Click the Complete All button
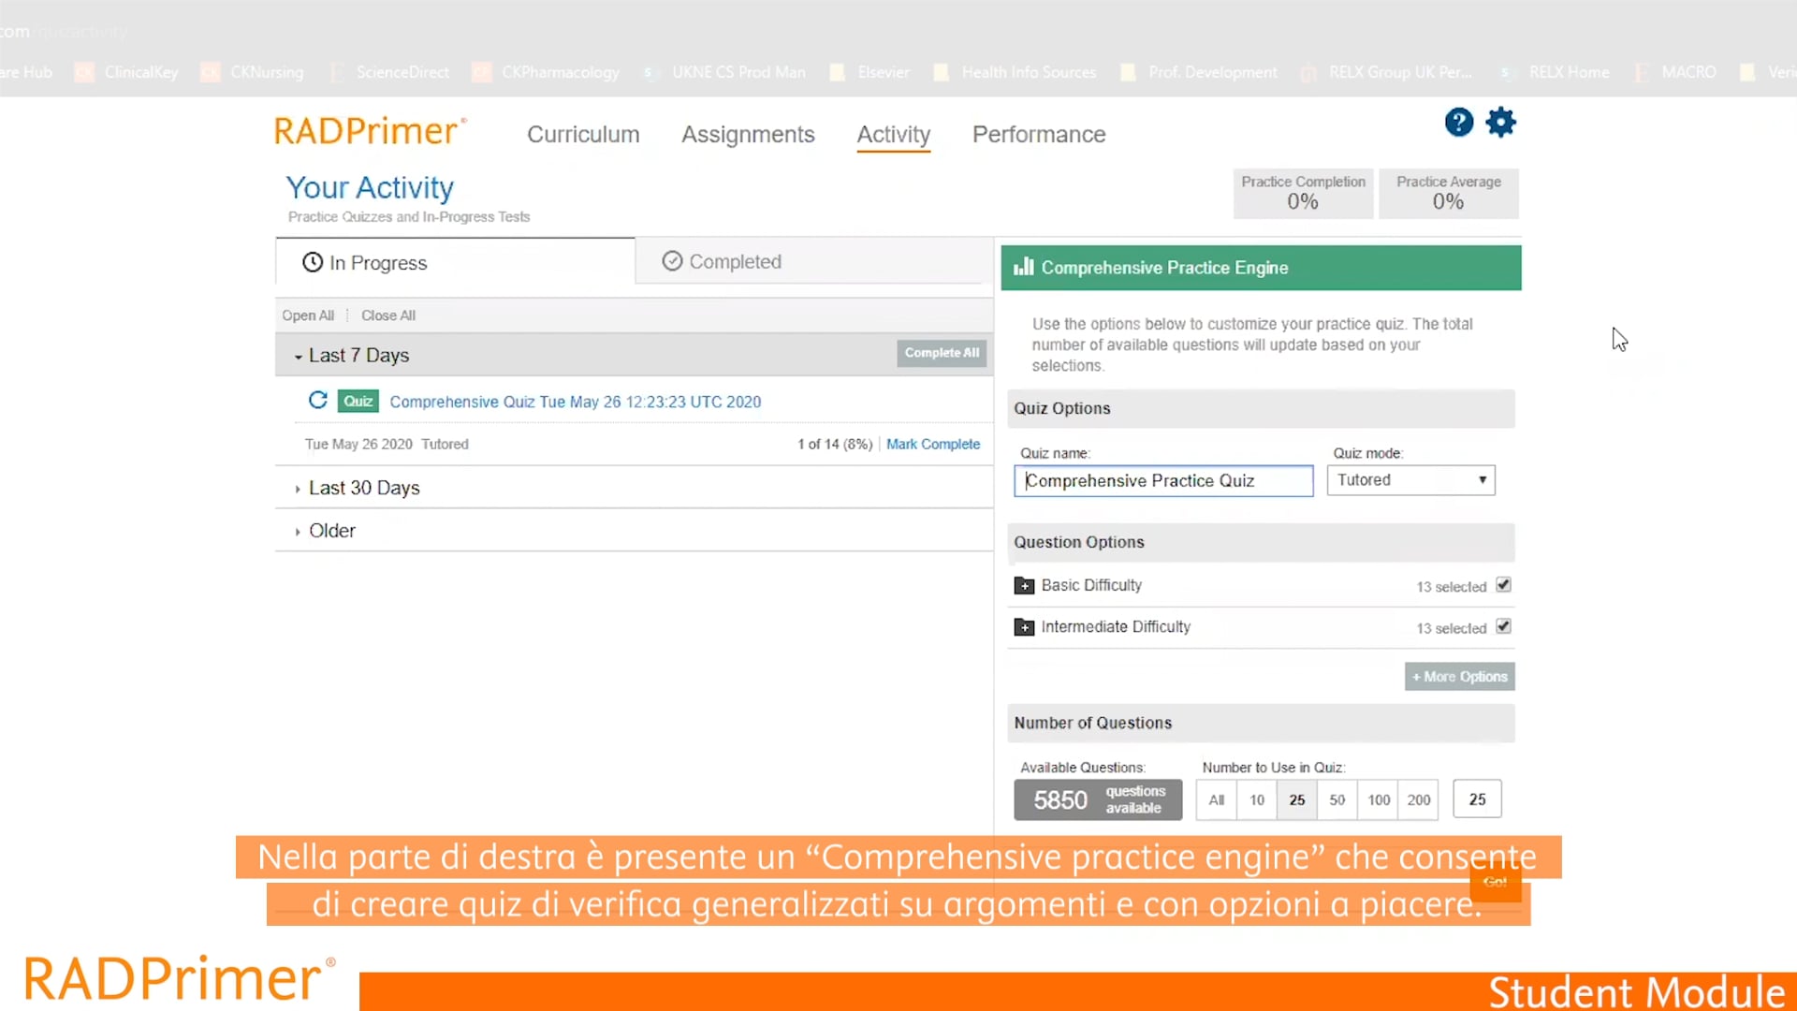This screenshot has width=1797, height=1011. pyautogui.click(x=941, y=353)
